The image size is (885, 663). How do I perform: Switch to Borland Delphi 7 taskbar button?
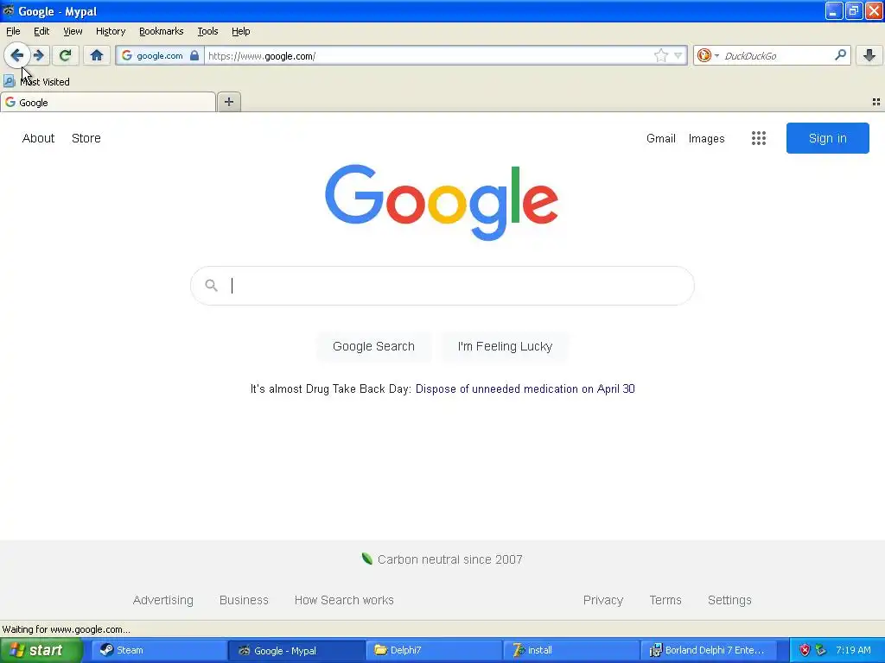(x=709, y=650)
